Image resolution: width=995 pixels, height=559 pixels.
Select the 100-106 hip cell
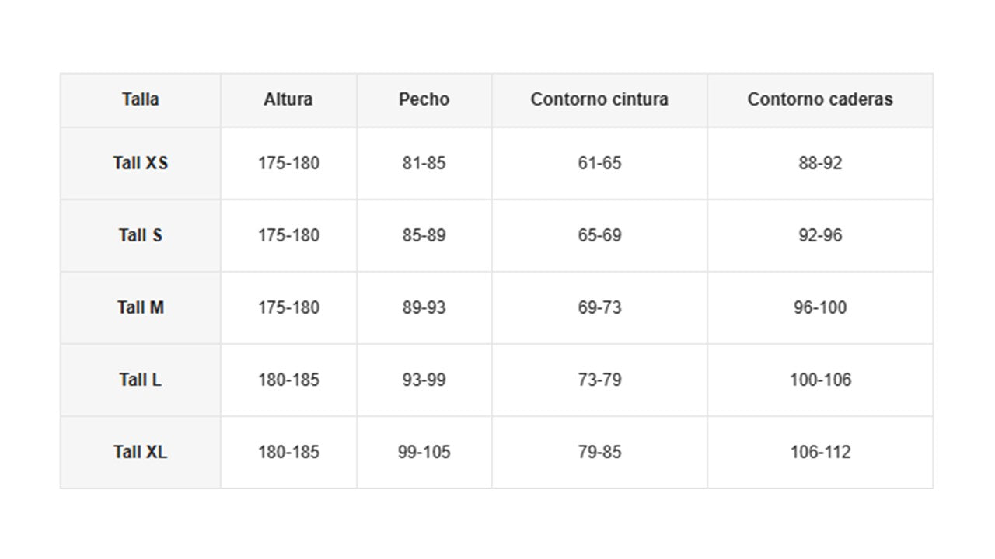point(820,380)
